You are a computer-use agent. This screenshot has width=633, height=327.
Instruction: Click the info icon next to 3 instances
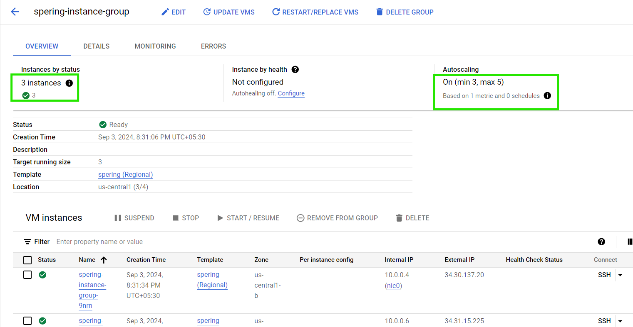click(69, 83)
